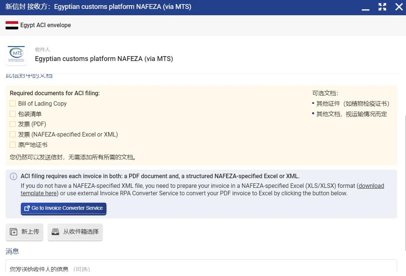Choose 从收件箱选择 button
Screen dimensions: 406x276
coord(75,232)
